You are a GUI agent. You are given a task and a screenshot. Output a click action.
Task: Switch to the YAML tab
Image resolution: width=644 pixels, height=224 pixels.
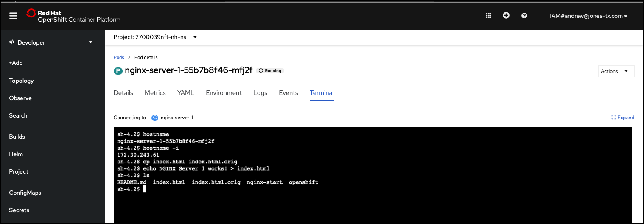[185, 93]
